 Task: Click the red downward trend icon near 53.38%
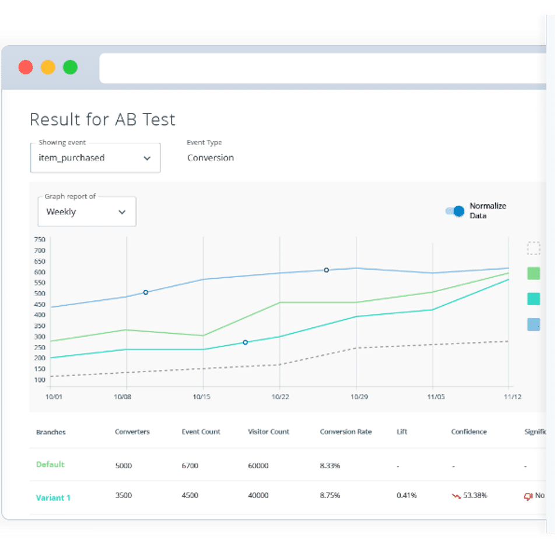point(456,496)
